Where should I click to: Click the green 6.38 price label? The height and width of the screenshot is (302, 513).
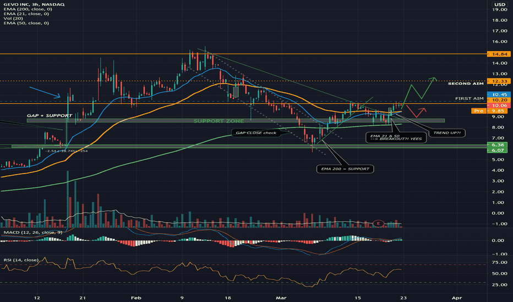(497, 144)
